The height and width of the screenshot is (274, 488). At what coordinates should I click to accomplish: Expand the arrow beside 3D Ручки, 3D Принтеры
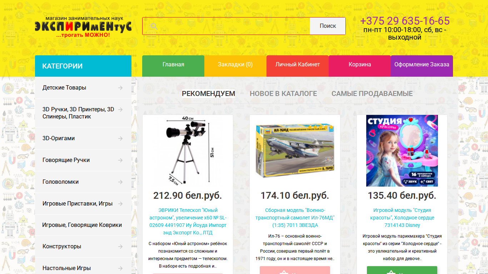pyautogui.click(x=120, y=110)
